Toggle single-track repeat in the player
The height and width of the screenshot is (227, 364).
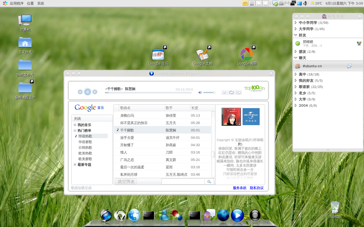click(x=238, y=93)
